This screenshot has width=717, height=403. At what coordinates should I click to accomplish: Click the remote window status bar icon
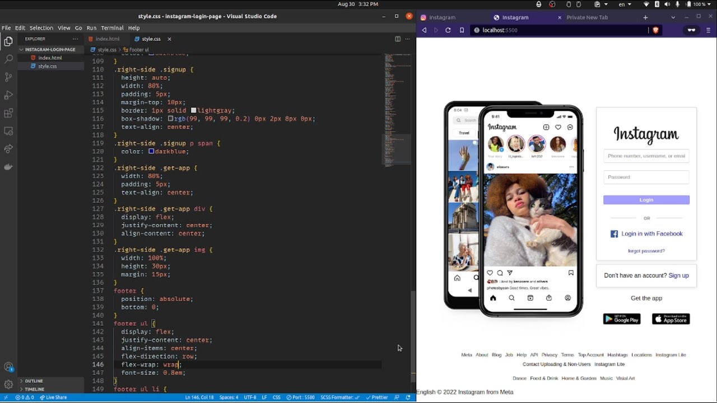tap(6, 397)
